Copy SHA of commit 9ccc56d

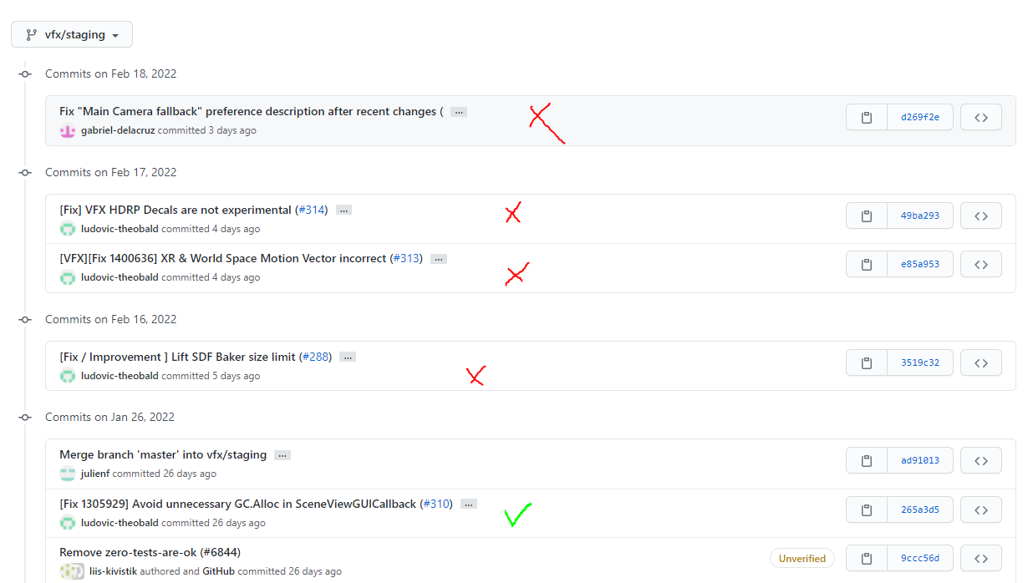tap(866, 558)
